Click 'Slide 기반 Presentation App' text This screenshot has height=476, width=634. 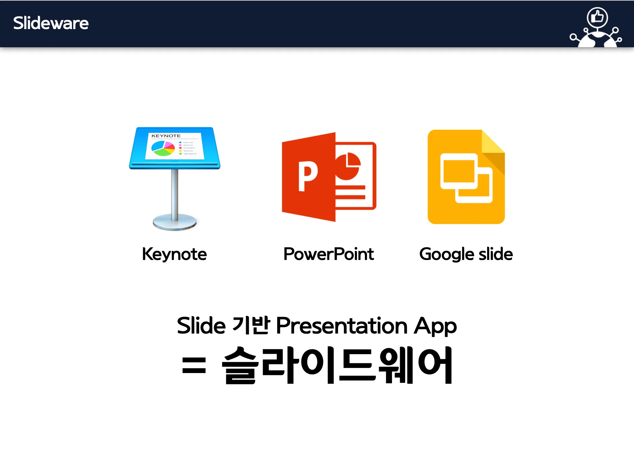pyautogui.click(x=317, y=326)
